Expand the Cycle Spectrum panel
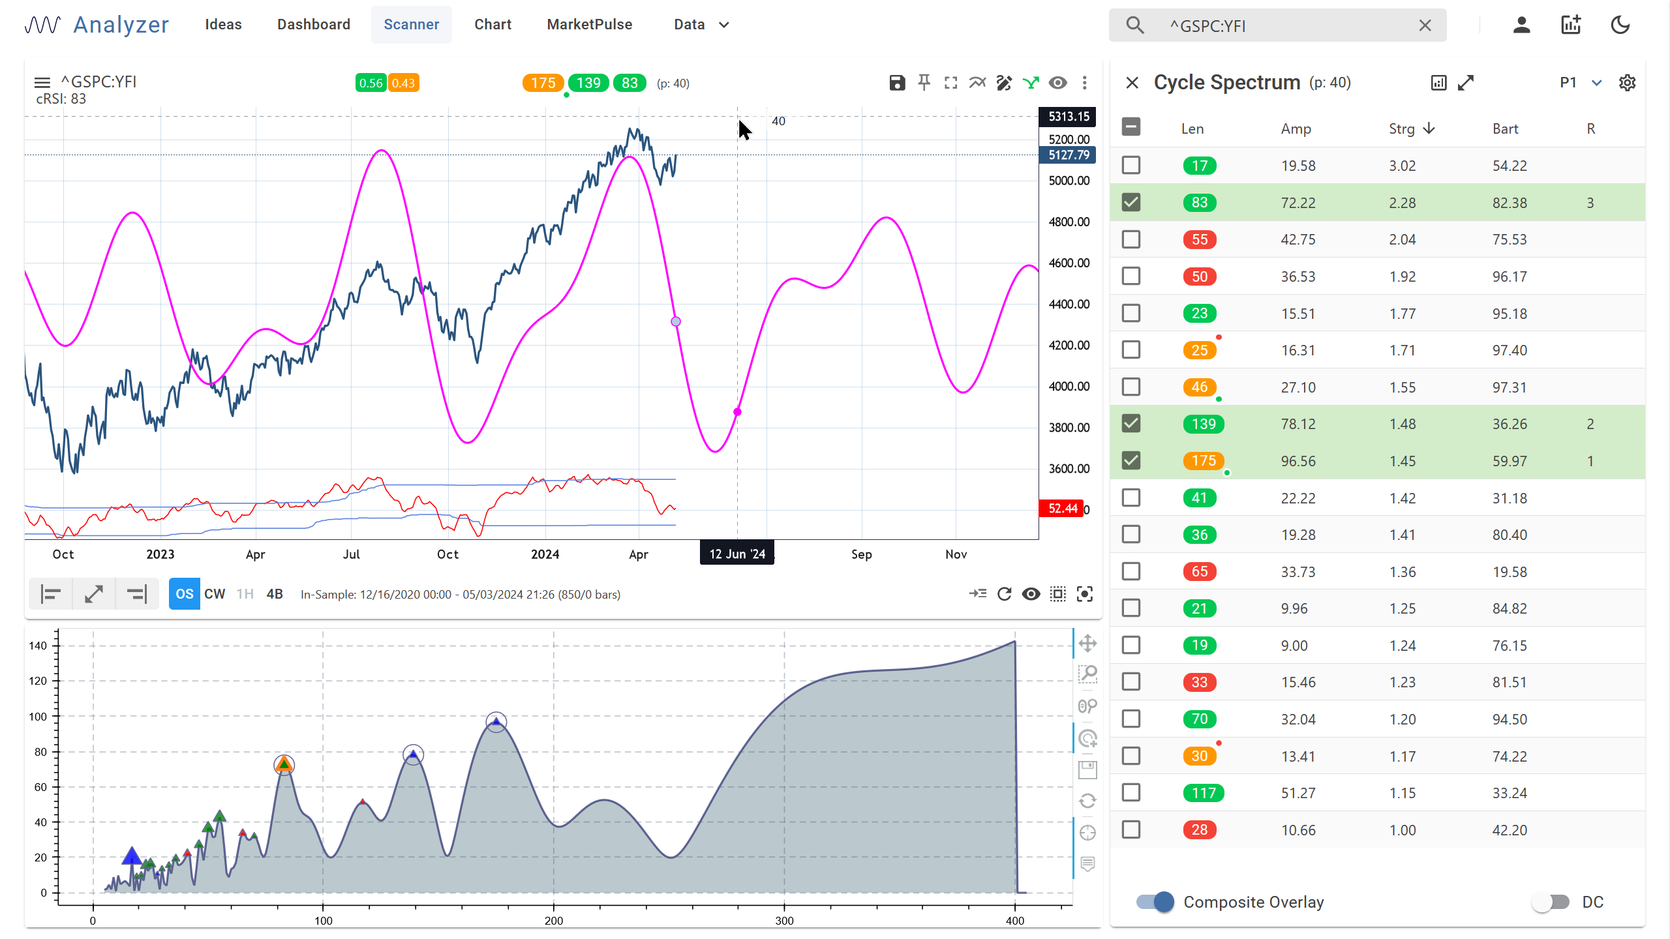The height and width of the screenshot is (939, 1670). (x=1466, y=83)
